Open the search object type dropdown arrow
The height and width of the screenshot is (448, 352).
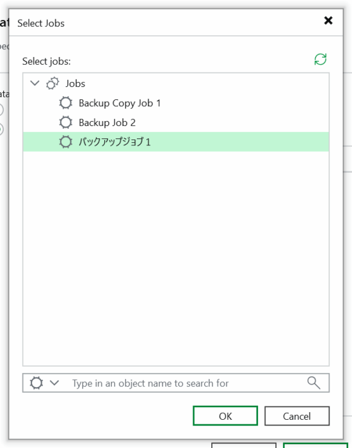point(54,383)
